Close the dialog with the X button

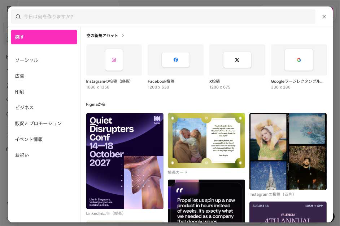pyautogui.click(x=324, y=17)
